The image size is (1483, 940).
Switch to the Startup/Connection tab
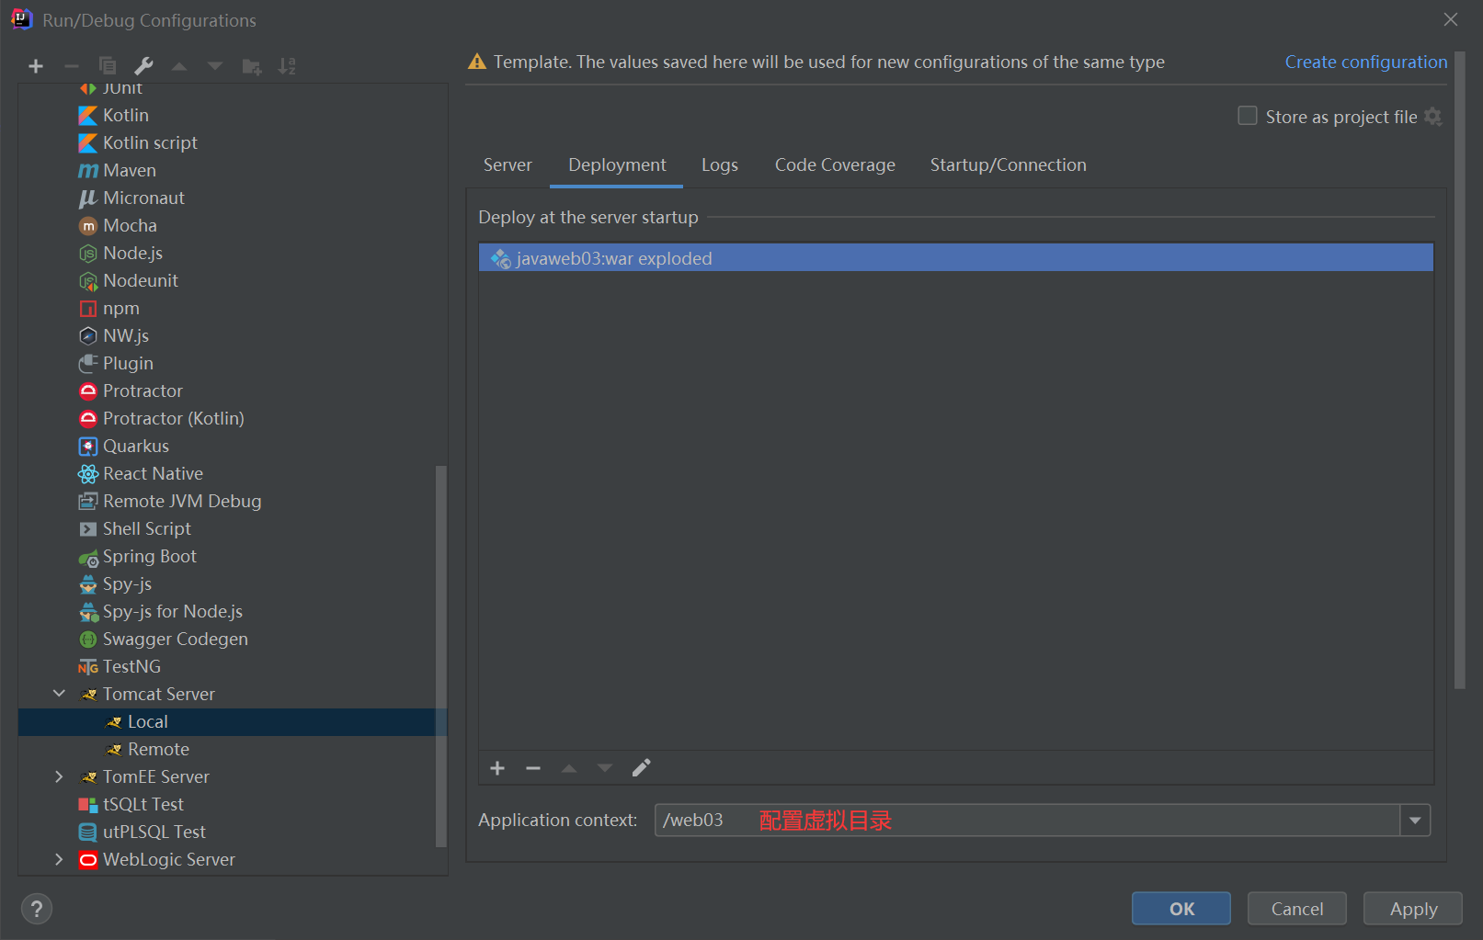coord(1008,164)
